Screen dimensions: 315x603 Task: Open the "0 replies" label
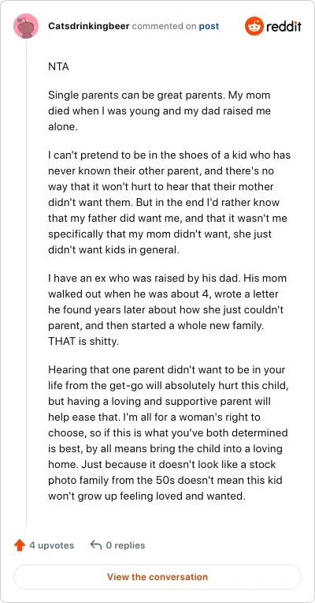click(125, 545)
